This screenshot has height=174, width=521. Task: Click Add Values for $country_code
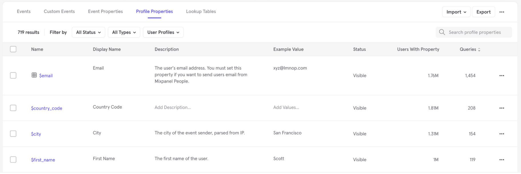click(x=286, y=107)
